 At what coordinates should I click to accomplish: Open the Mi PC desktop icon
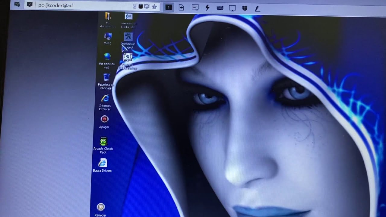pyautogui.click(x=108, y=36)
